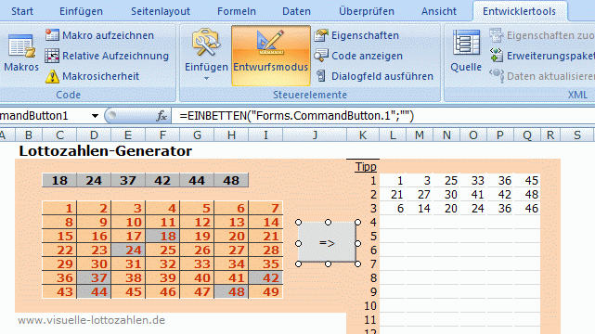Click highlighted 18 in the lotto grid
Viewport: 595px width, 334px height.
(162, 237)
